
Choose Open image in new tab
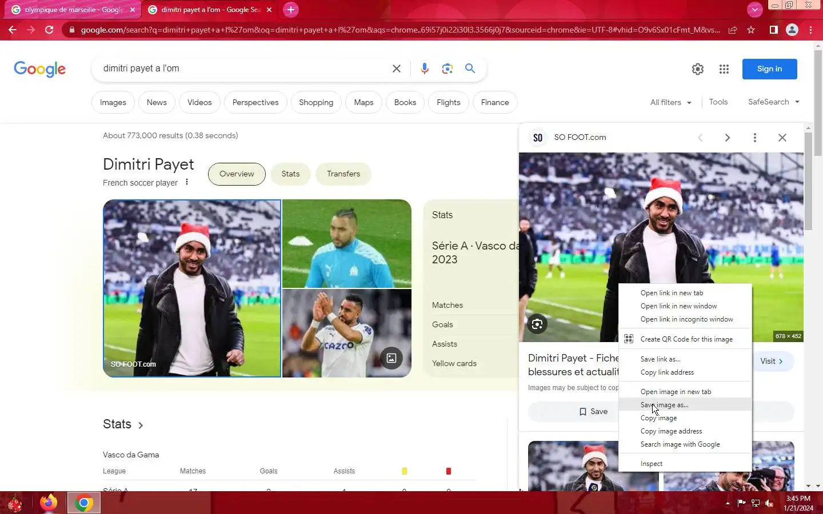coord(685,392)
